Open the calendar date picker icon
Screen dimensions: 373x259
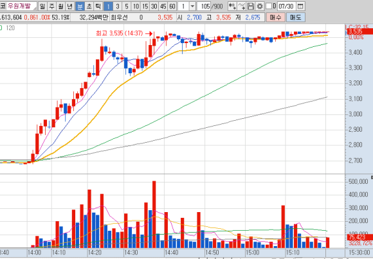point(301,6)
